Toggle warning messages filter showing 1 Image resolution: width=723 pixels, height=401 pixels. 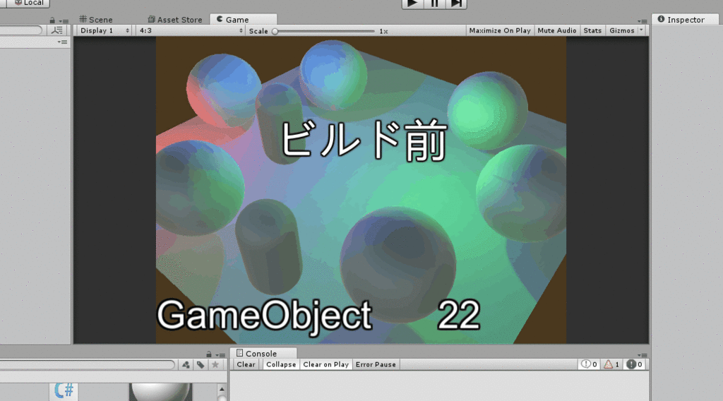(611, 364)
